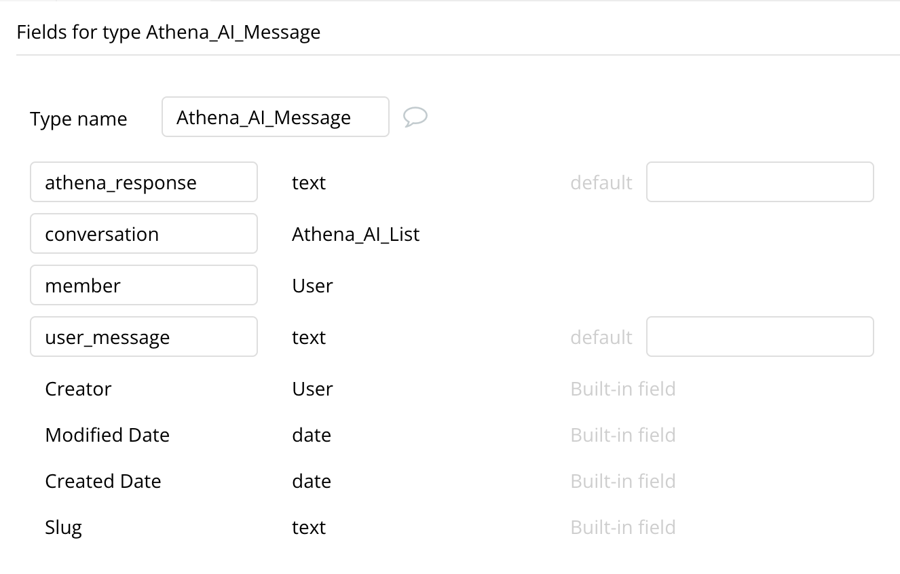Click 'Built-in field' label next to Slug

tap(623, 527)
